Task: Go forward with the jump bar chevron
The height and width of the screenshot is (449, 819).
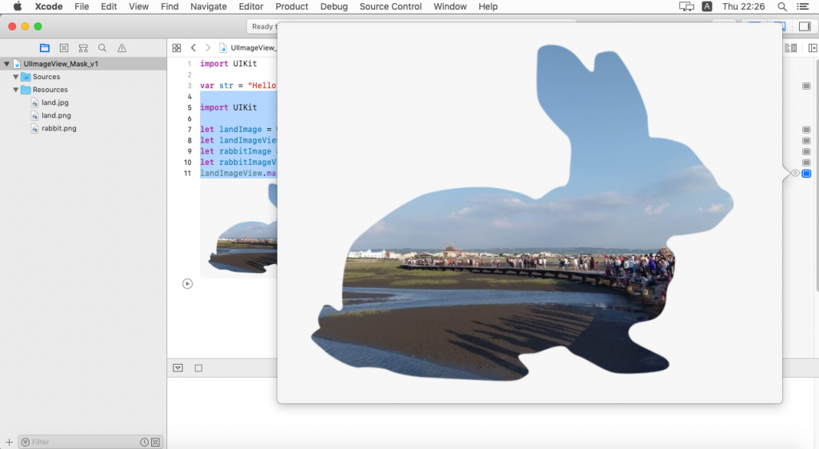Action: point(208,47)
